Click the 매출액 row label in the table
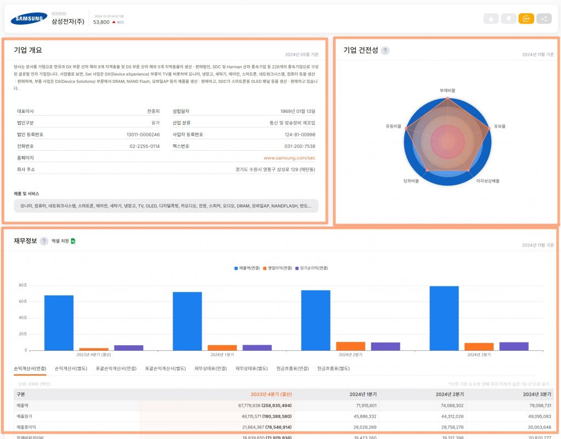Image resolution: width=561 pixels, height=439 pixels. pyautogui.click(x=22, y=406)
